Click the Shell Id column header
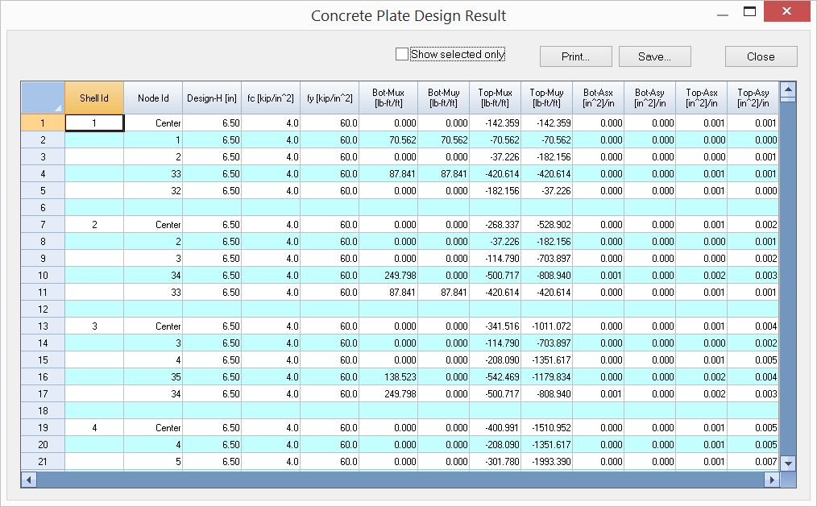 click(x=93, y=97)
